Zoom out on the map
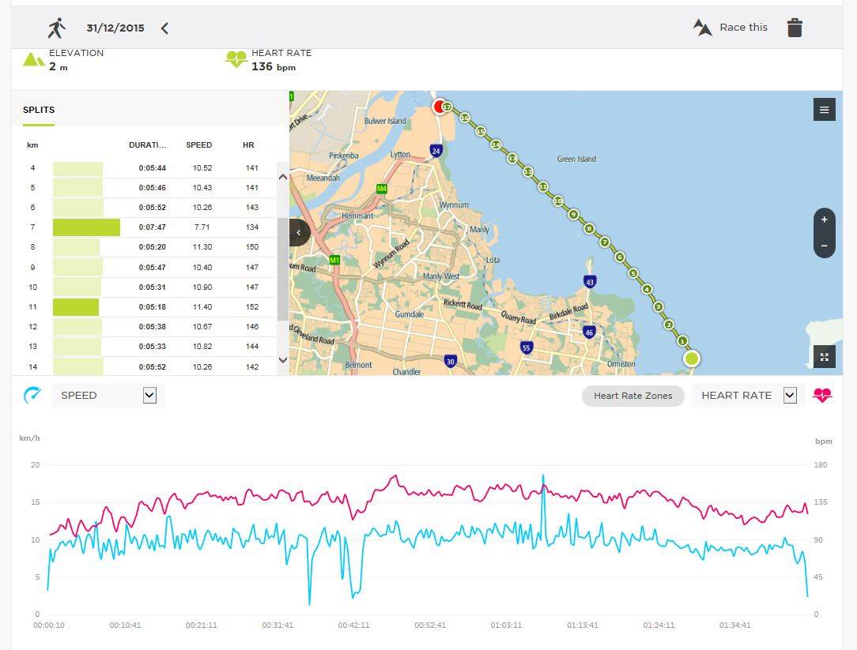857x650 pixels. point(824,246)
